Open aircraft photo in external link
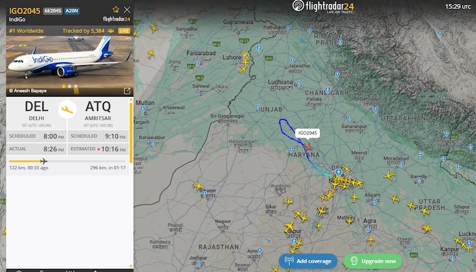The height and width of the screenshot is (272, 476). (x=127, y=91)
